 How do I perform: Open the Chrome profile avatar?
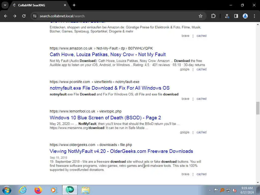click(245, 16)
